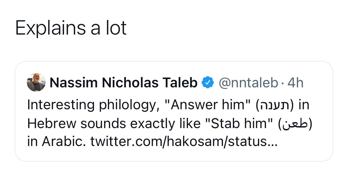Click the surname "Taleb" in bold
This screenshot has height=175, width=348.
point(180,83)
